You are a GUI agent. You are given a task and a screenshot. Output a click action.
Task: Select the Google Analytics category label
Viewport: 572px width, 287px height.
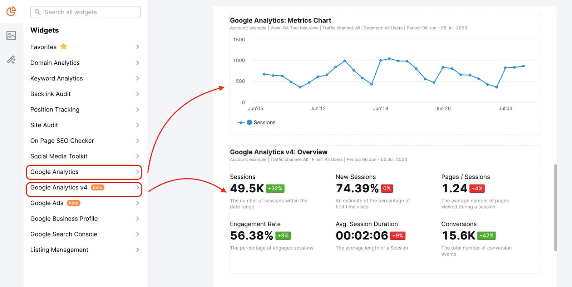click(54, 172)
